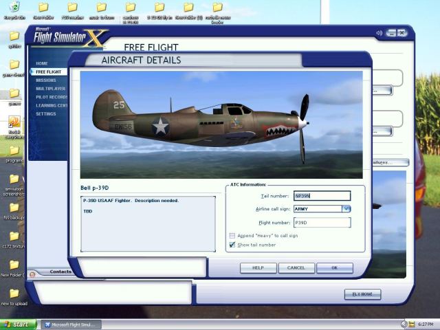This screenshot has width=440, height=330.
Task: Expand hidden system tray icons arrow
Action: 404,324
